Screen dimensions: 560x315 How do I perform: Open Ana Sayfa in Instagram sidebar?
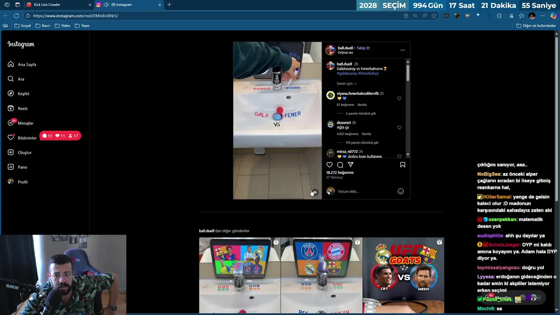(22, 64)
